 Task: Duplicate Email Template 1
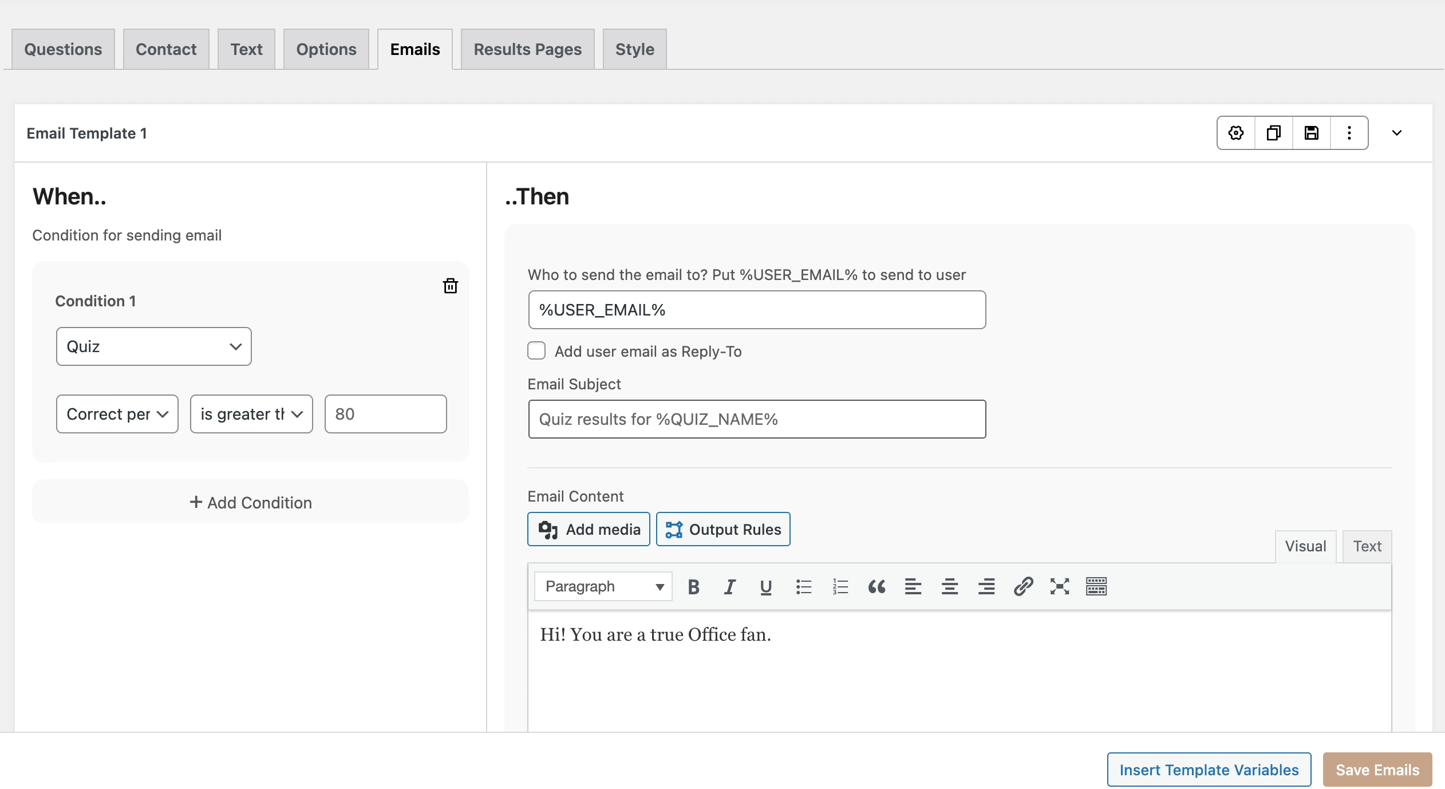tap(1273, 132)
